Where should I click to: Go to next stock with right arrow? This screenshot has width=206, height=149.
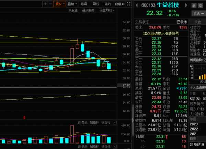tap(186, 5)
